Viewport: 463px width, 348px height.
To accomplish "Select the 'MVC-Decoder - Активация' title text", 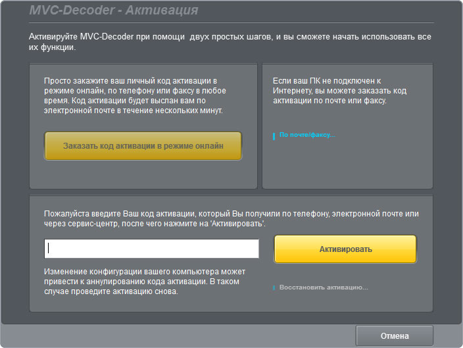I will 114,10.
